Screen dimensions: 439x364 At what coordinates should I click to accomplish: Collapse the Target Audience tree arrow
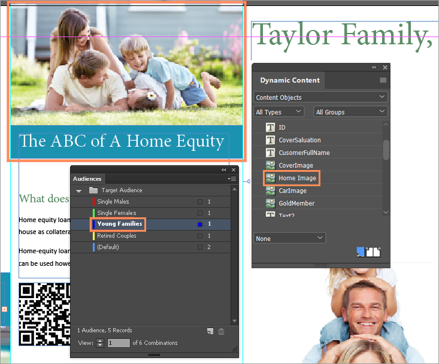(78, 191)
